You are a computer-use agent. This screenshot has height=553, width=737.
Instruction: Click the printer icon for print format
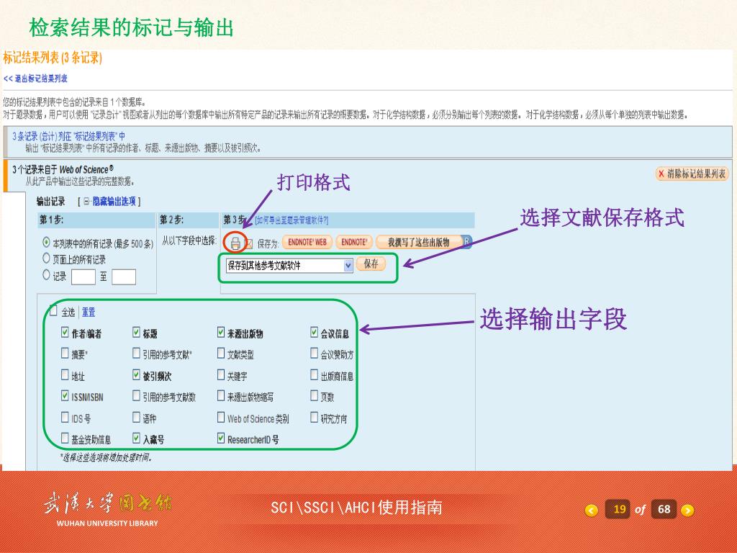pyautogui.click(x=235, y=243)
